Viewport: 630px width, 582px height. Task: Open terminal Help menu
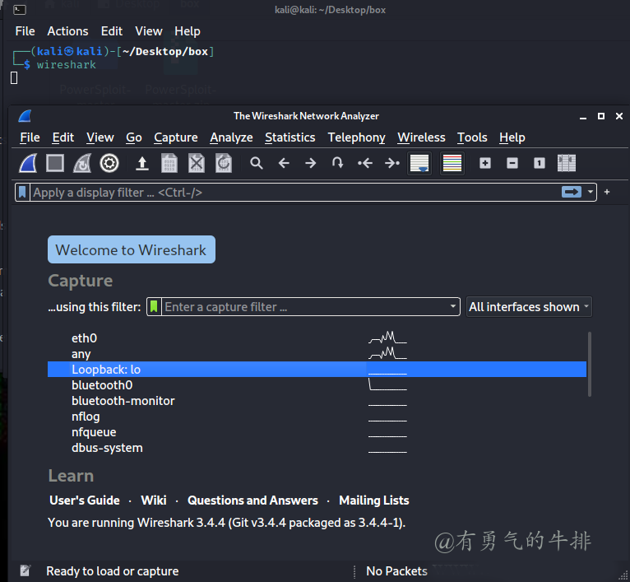pos(188,31)
